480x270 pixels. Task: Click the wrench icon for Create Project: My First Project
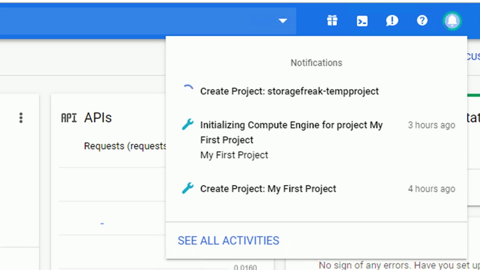(x=187, y=188)
